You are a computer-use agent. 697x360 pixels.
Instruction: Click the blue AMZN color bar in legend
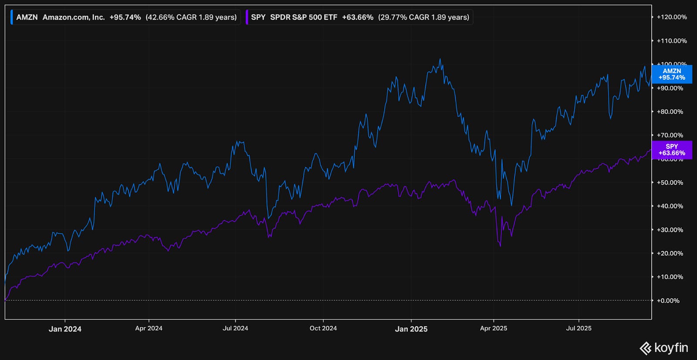[x=12, y=17]
